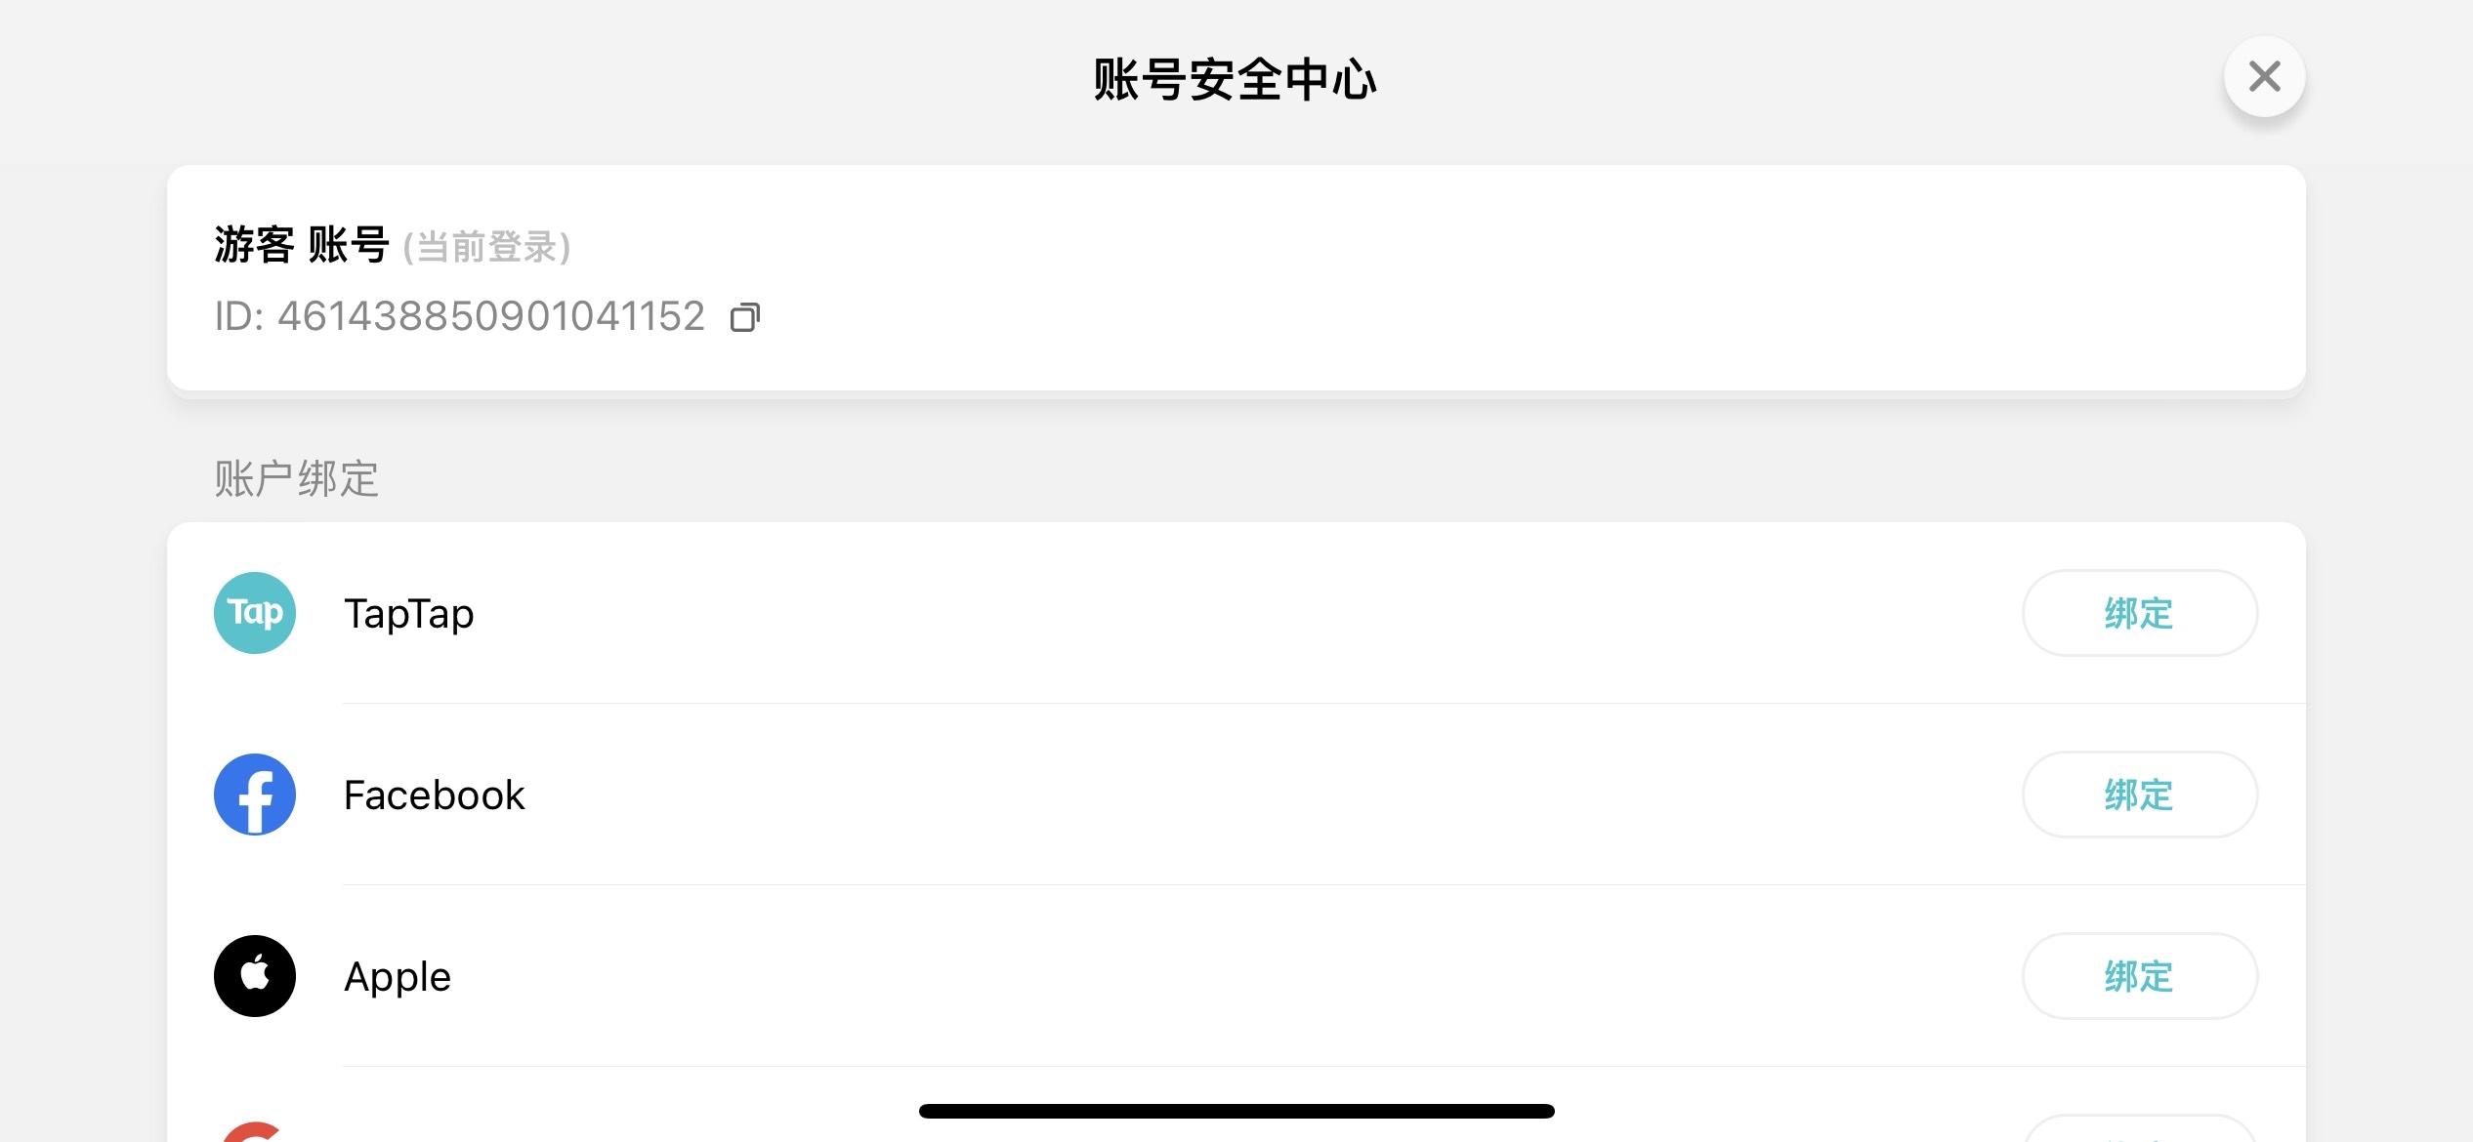Image resolution: width=2473 pixels, height=1142 pixels.
Task: Click the (当前登录) status label
Action: (486, 246)
